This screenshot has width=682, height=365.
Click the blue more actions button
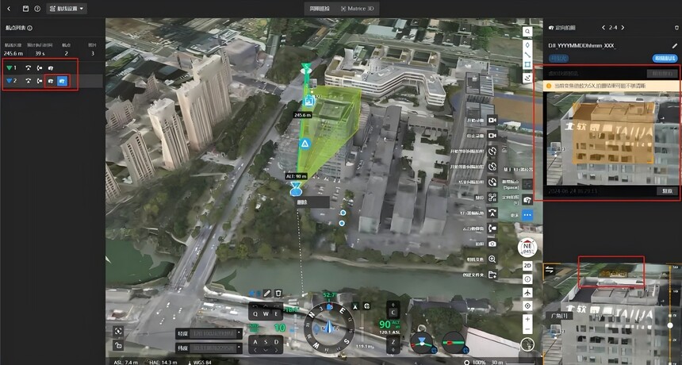pos(527,214)
